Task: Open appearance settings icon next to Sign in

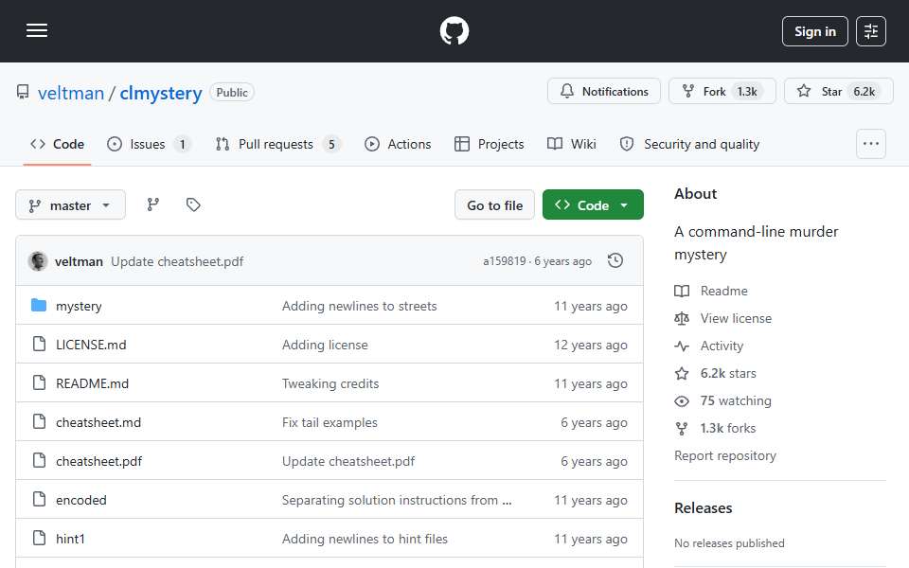Action: (x=871, y=31)
